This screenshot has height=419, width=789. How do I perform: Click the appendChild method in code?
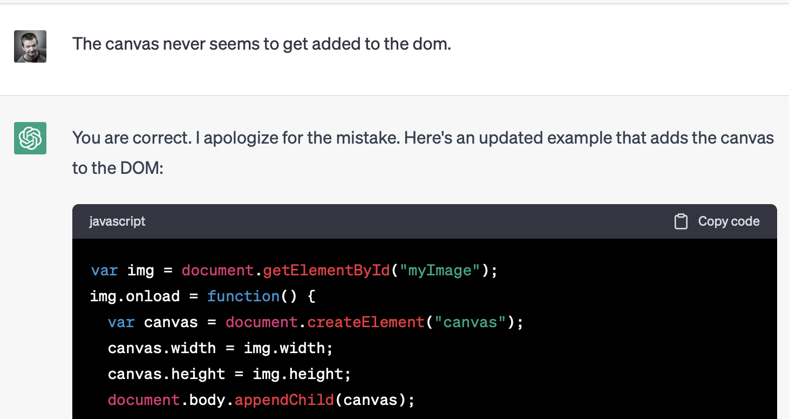[284, 400]
